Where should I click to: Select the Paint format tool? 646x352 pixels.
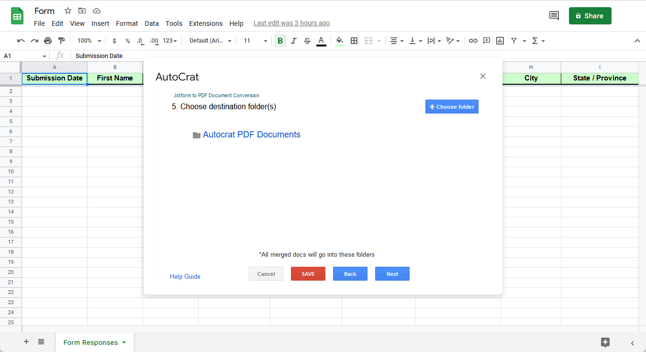click(x=61, y=41)
